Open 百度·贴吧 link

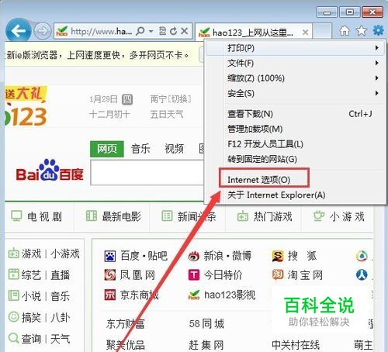[x=144, y=256]
